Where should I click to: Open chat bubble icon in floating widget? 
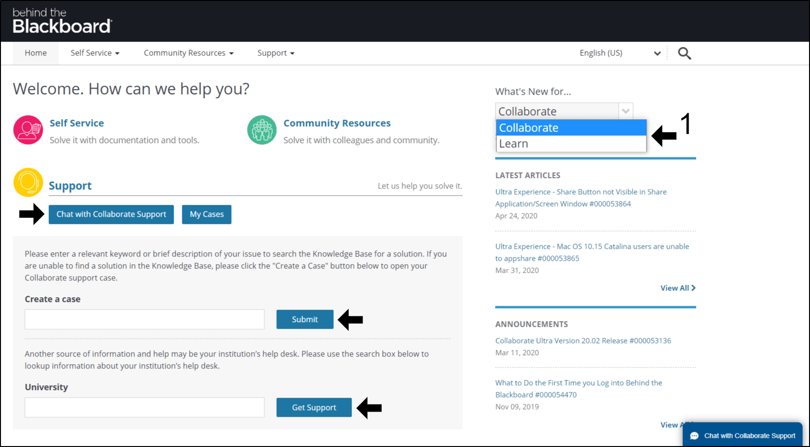click(x=694, y=436)
